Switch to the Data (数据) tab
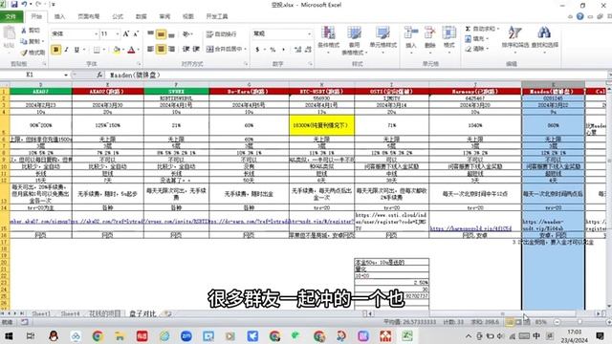This screenshot has width=612, height=344. (x=142, y=16)
